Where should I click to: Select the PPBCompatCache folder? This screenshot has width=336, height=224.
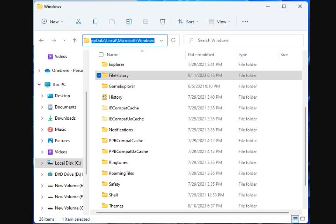click(x=198, y=141)
